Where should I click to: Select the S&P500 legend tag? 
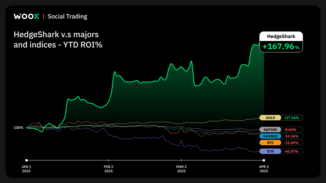point(270,130)
